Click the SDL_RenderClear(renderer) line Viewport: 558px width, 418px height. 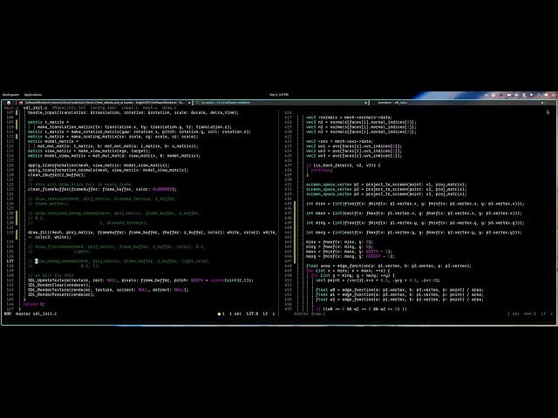click(59, 285)
